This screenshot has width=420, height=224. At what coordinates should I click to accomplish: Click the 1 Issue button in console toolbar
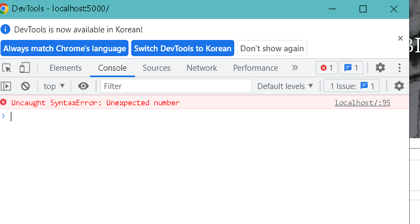tap(351, 86)
